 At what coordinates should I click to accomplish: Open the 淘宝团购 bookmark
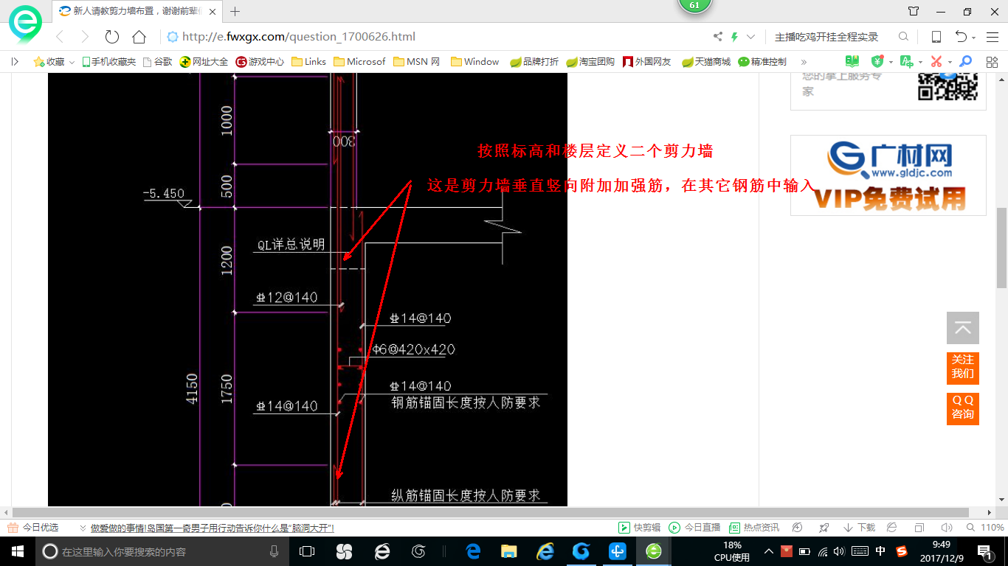pyautogui.click(x=590, y=62)
